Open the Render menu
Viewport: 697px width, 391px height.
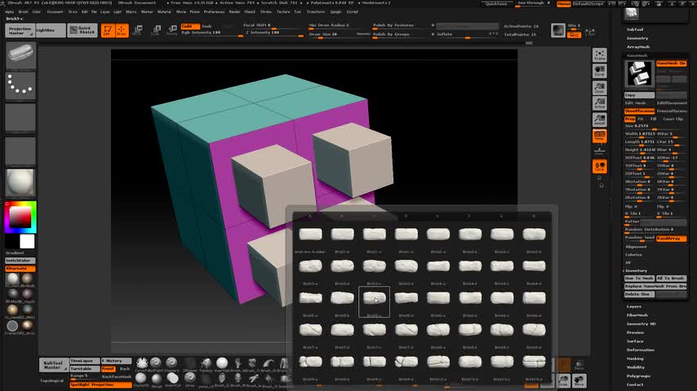[x=234, y=12]
